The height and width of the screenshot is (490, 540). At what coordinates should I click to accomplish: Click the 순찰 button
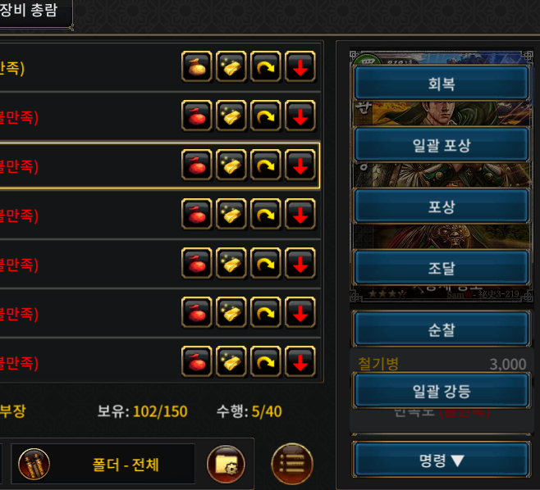pyautogui.click(x=442, y=329)
